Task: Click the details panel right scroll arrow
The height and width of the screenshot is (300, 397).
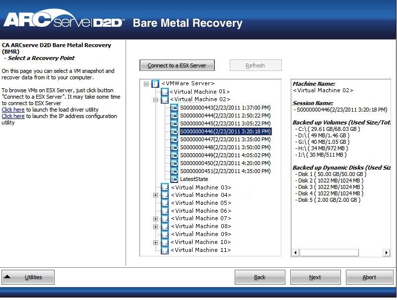Action: 386,252
